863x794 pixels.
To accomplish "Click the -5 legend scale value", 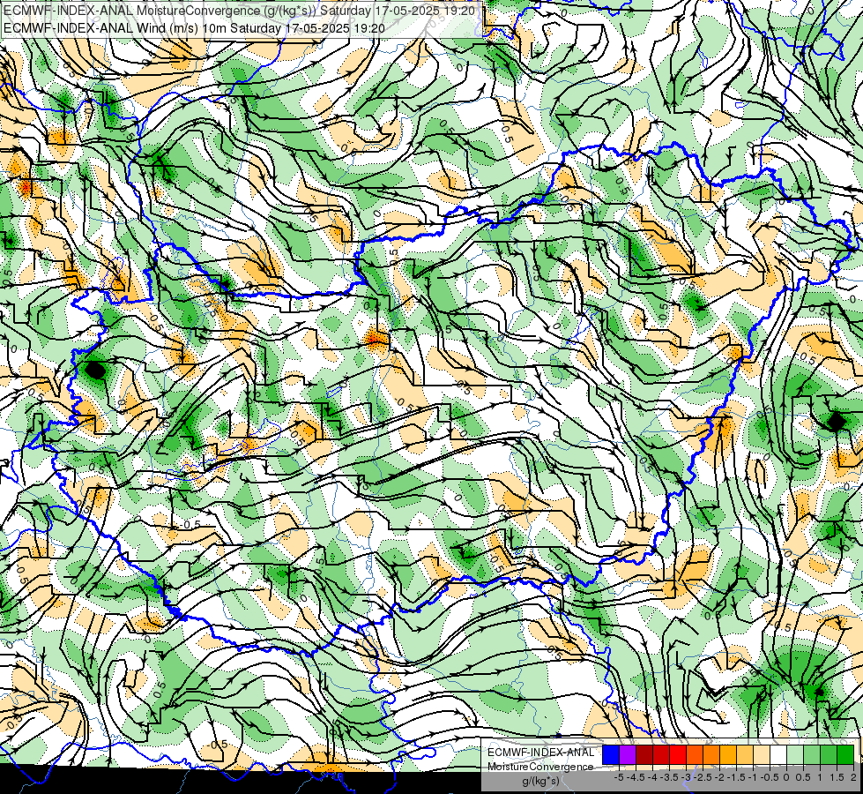I will (619, 777).
